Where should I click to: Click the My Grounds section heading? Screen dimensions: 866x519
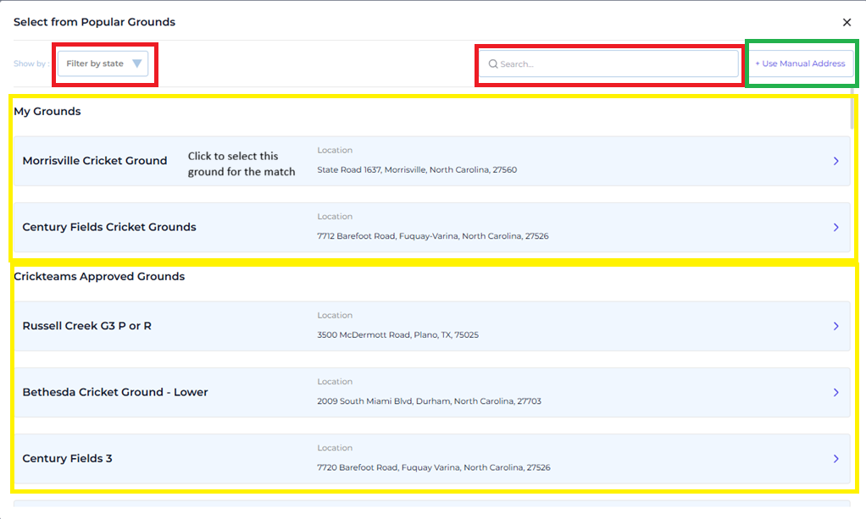(47, 111)
